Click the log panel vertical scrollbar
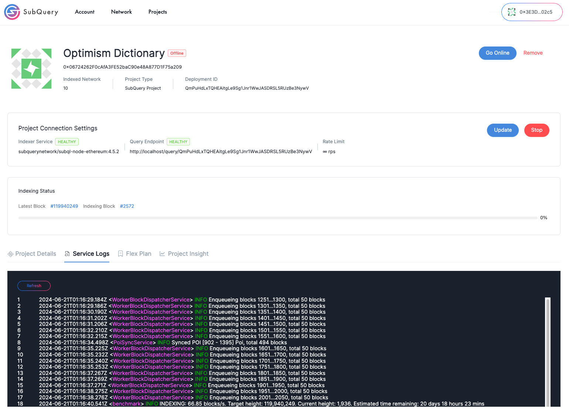The image size is (569, 420). (548, 352)
